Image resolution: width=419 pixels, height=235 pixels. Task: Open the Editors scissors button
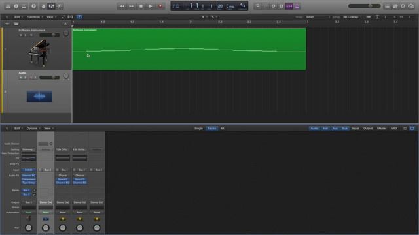click(60, 6)
